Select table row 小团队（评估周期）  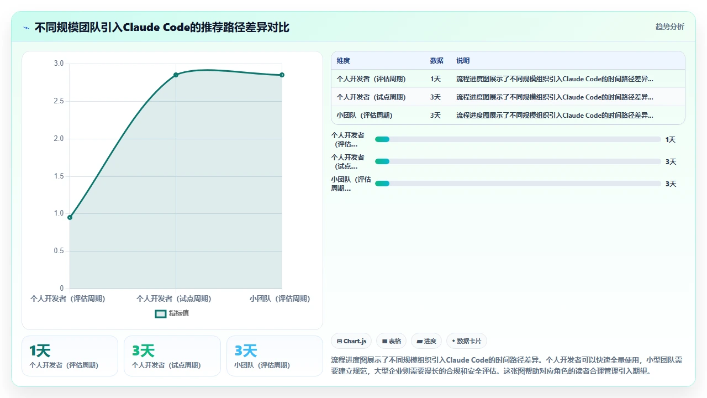coord(508,116)
